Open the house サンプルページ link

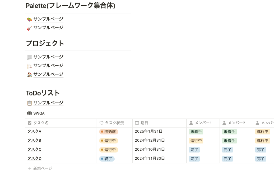[48, 74]
